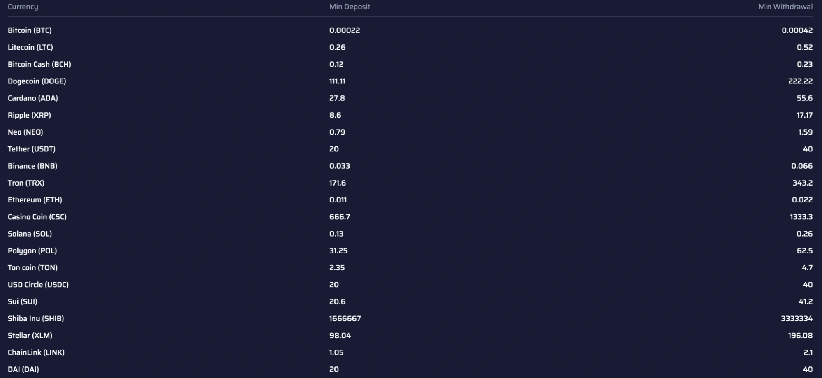Select the Bitcoin (BTC) row label
The image size is (822, 378).
tap(30, 30)
